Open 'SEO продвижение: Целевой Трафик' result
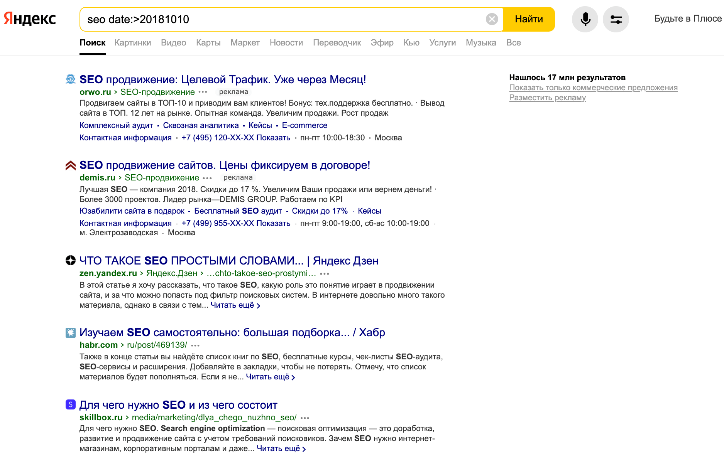 coord(223,79)
